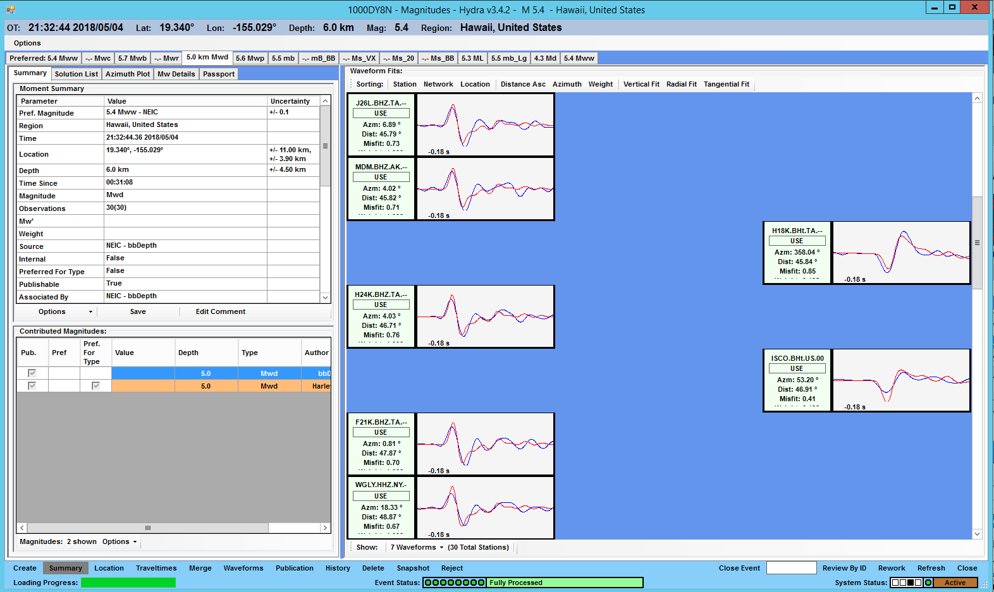Click the Rework button
The height and width of the screenshot is (592, 994).
point(892,568)
